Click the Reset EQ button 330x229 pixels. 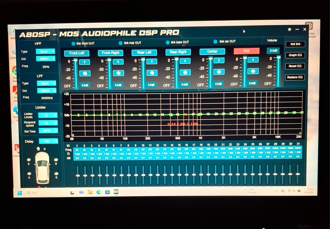click(x=295, y=66)
